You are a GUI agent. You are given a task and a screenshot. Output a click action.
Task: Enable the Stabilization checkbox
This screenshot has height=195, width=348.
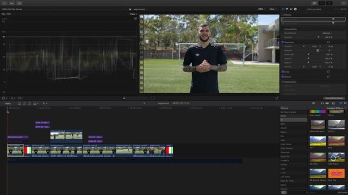click(283, 82)
